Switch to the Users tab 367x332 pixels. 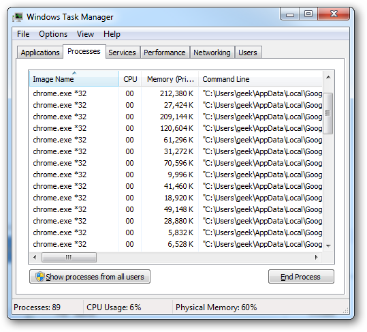click(248, 52)
